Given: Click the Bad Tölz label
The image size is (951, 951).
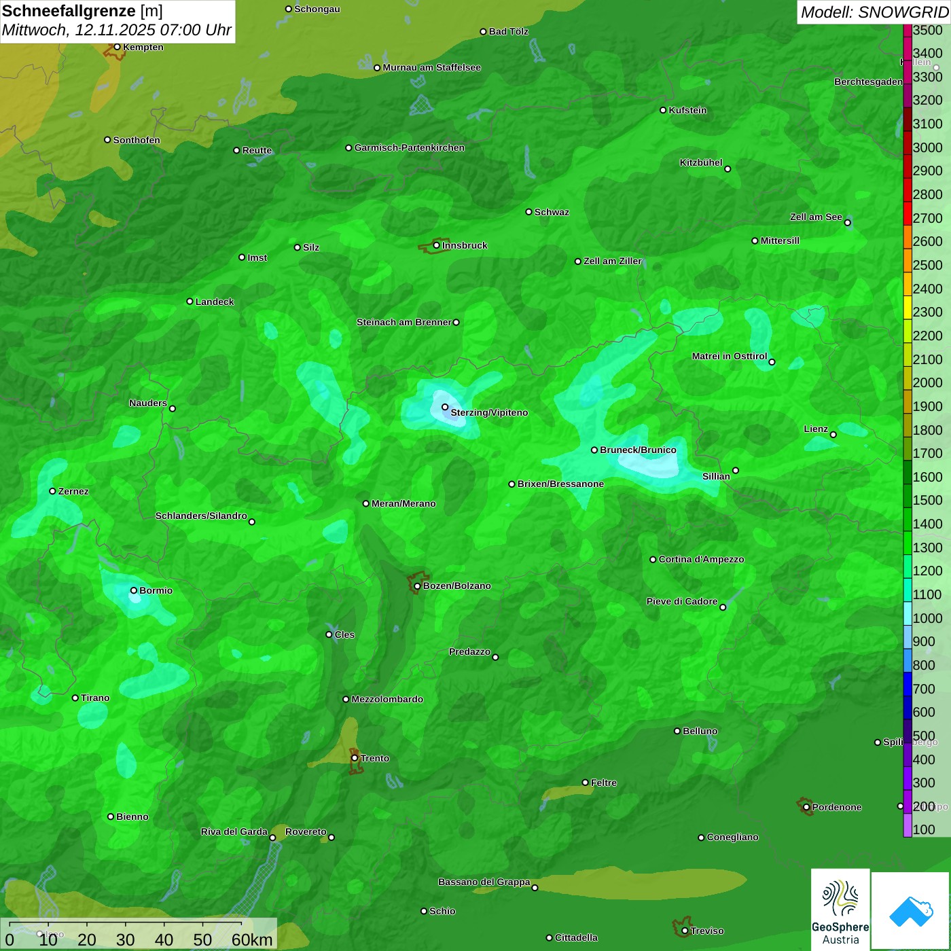Looking at the screenshot, I should 508,31.
